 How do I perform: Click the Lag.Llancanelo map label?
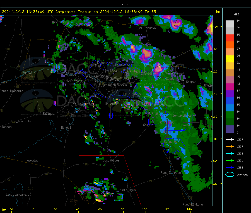pyautogui.click(x=18, y=195)
